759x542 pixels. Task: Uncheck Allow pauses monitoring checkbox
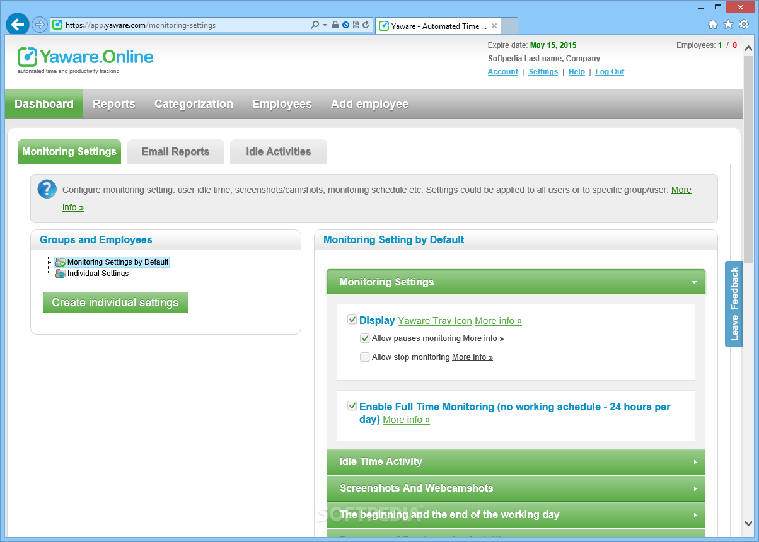[364, 338]
